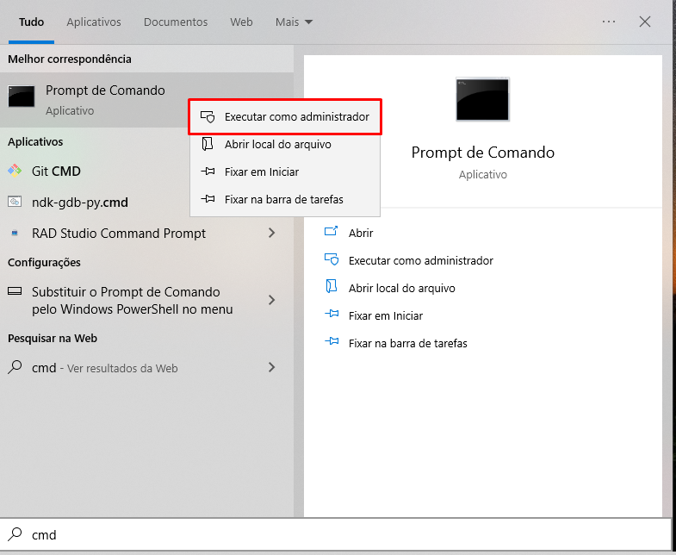Image resolution: width=676 pixels, height=555 pixels.
Task: Choose Fixar em Iniciar in context menu
Action: click(285, 171)
